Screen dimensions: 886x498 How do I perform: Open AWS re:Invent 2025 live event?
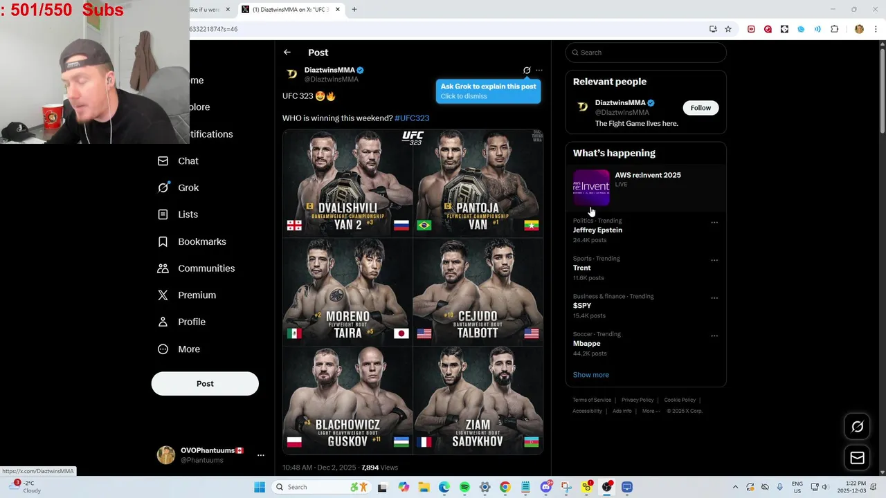pyautogui.click(x=646, y=187)
